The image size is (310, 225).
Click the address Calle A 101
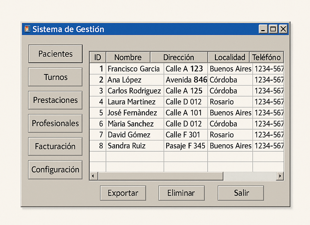click(x=186, y=113)
